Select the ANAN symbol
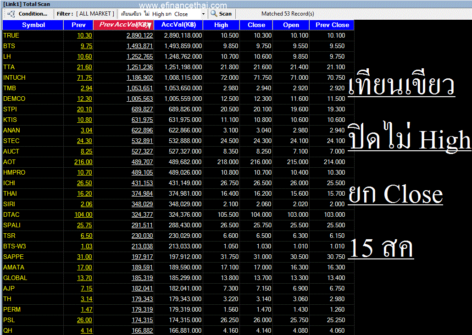 [11, 130]
